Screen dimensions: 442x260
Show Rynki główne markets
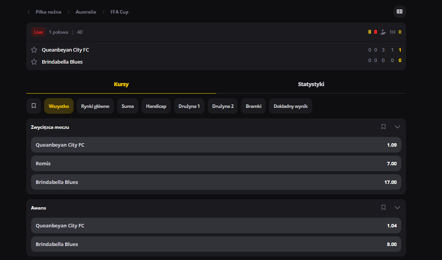[x=95, y=106]
